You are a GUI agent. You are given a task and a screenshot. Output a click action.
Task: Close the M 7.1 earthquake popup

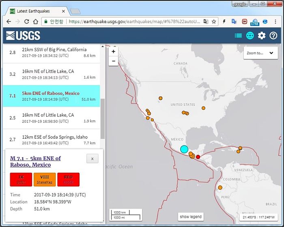click(93, 158)
